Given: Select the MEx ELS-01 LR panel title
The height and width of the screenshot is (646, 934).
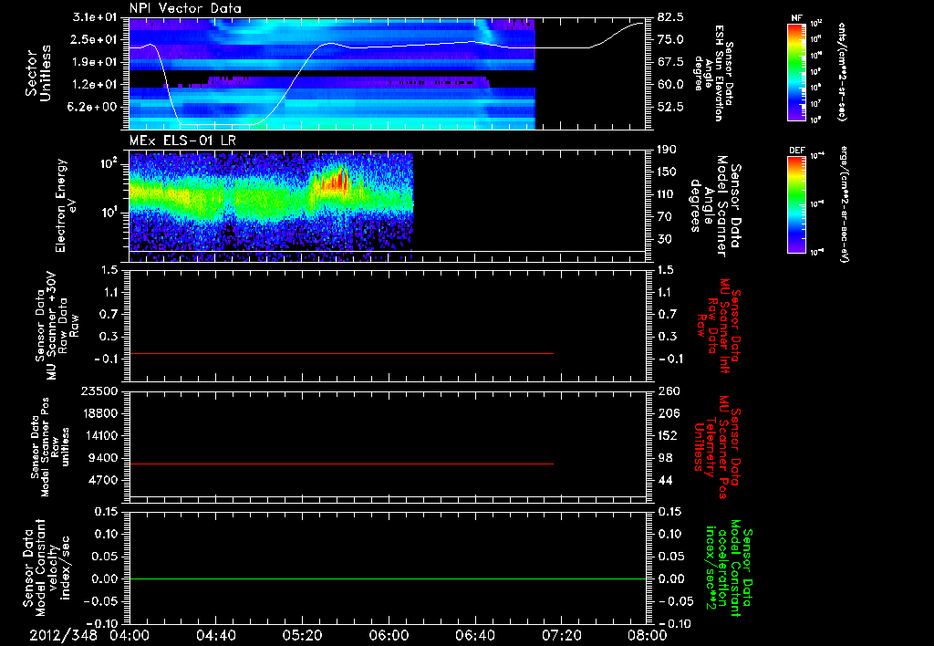Looking at the screenshot, I should click(182, 141).
